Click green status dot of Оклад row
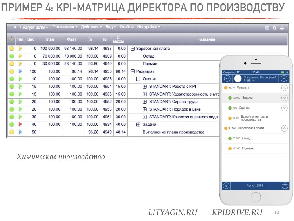 (x=11, y=56)
